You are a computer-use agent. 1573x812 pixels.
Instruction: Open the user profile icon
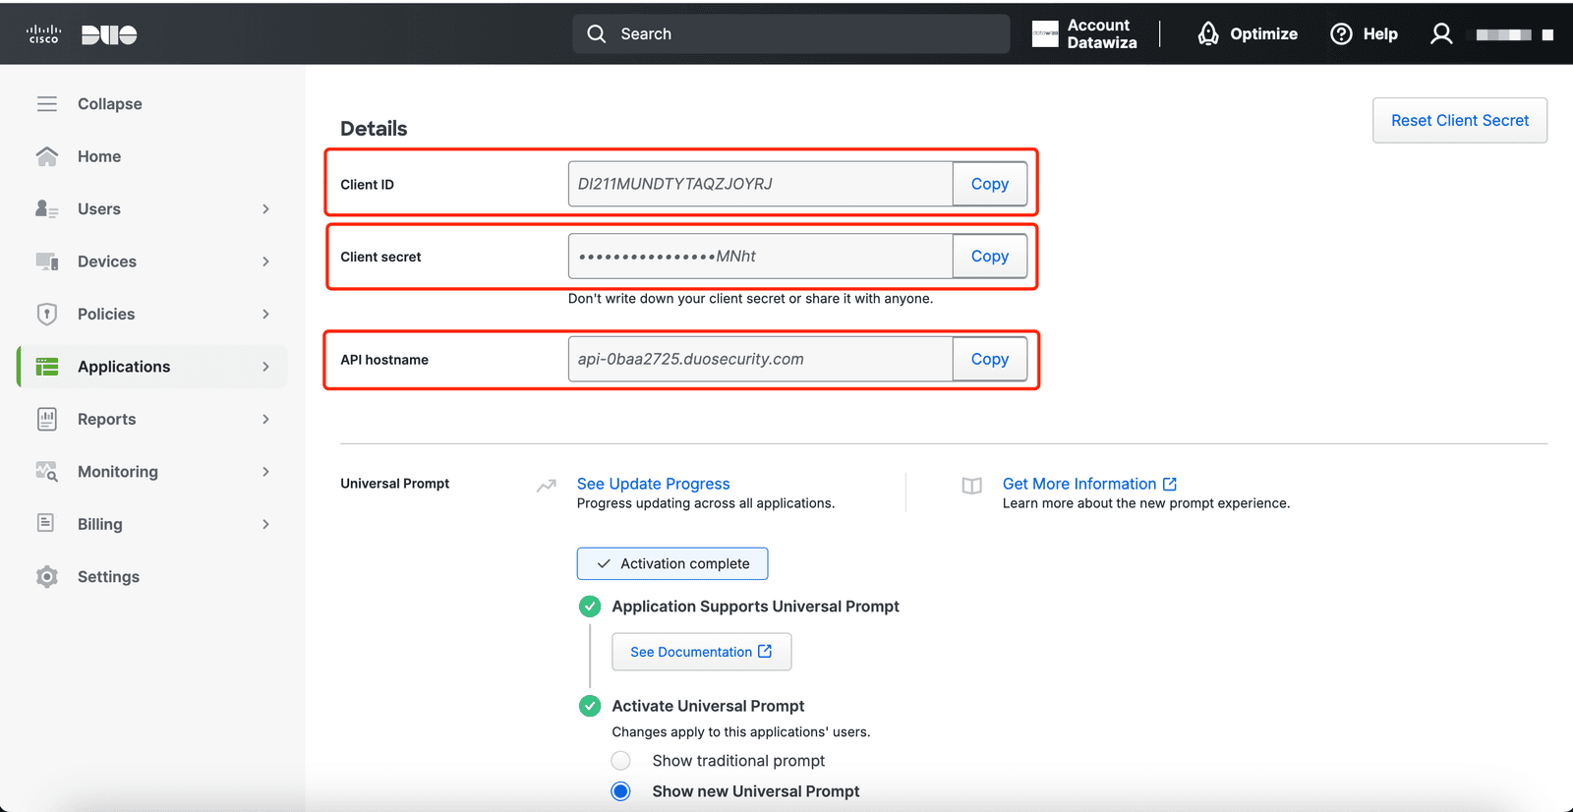pyautogui.click(x=1441, y=34)
